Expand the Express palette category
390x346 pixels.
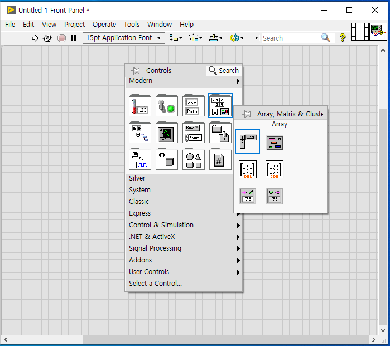(180, 213)
